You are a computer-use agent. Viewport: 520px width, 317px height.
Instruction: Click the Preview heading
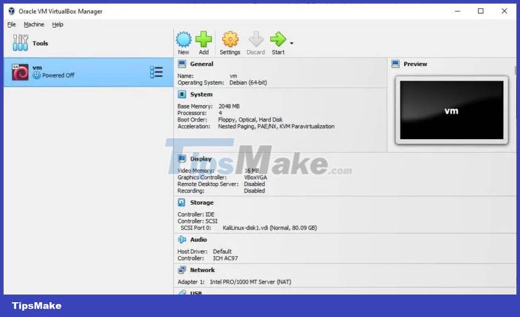(415, 64)
